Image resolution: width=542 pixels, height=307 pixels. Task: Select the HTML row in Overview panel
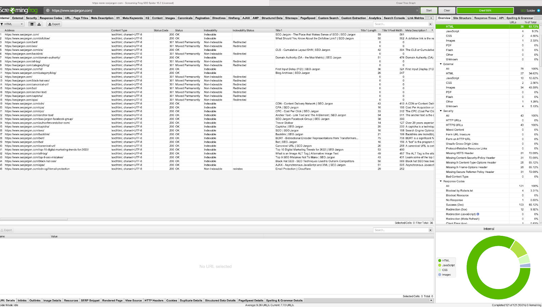tap(487, 26)
